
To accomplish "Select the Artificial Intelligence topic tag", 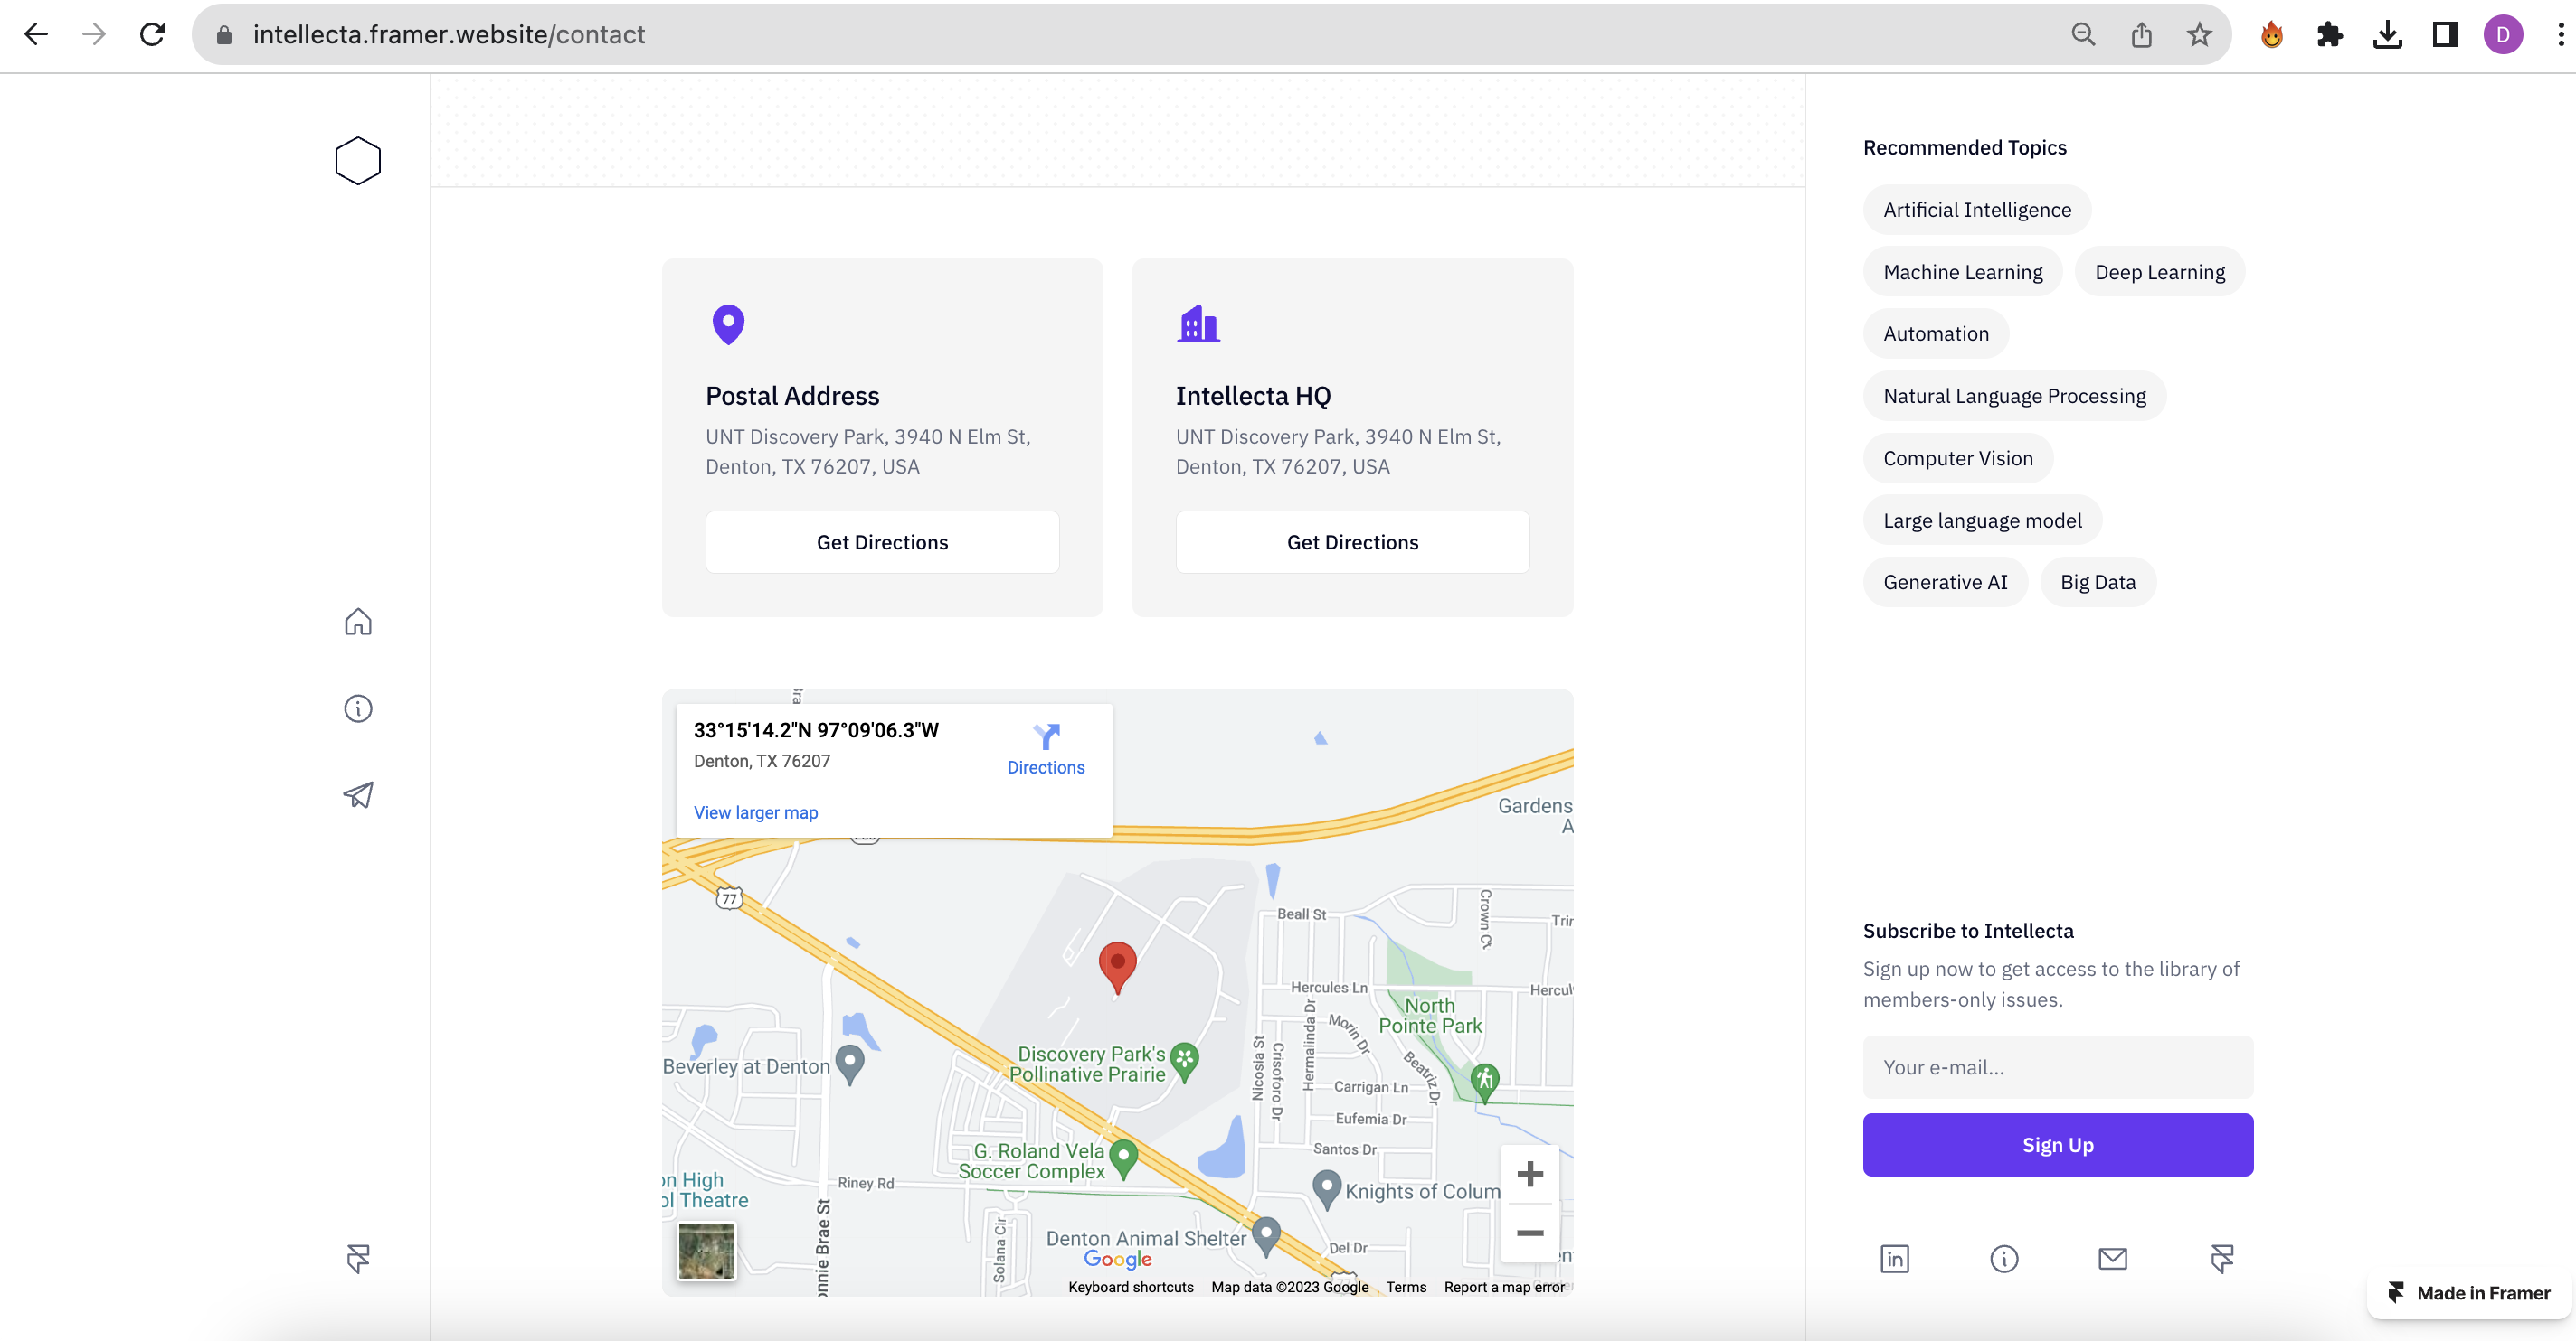I will (x=1977, y=210).
